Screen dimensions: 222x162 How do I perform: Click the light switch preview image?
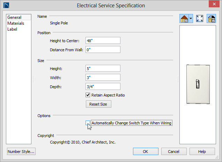click(198, 84)
